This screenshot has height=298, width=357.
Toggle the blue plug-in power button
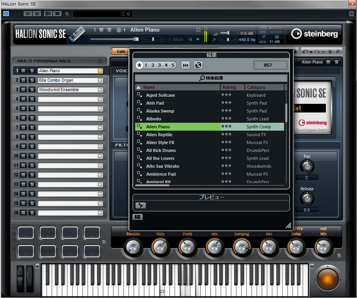(6, 13)
